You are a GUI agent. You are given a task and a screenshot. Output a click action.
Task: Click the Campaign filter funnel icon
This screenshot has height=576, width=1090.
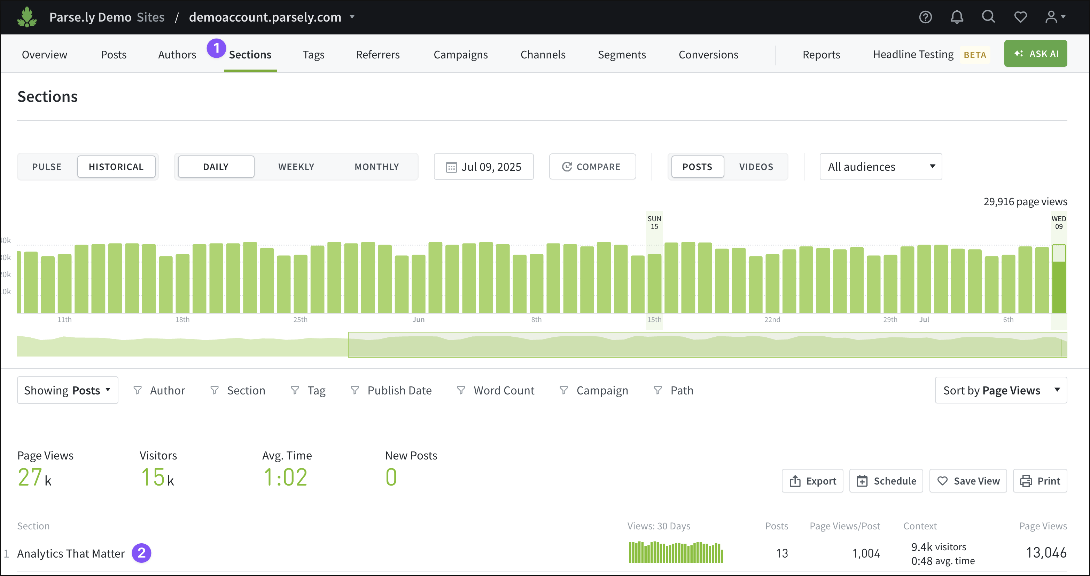pos(563,390)
